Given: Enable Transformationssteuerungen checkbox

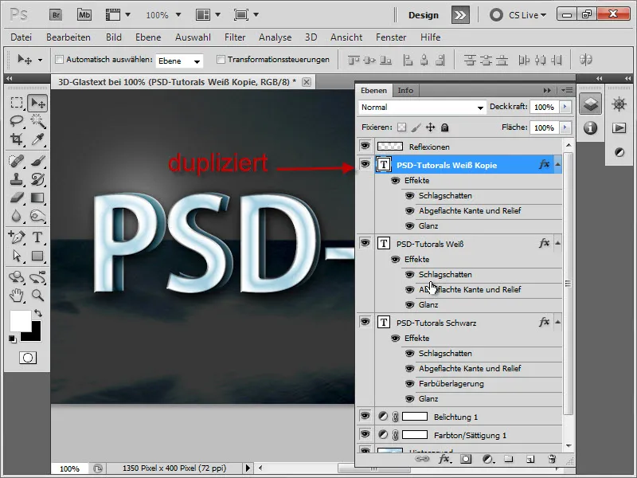Looking at the screenshot, I should pos(221,59).
